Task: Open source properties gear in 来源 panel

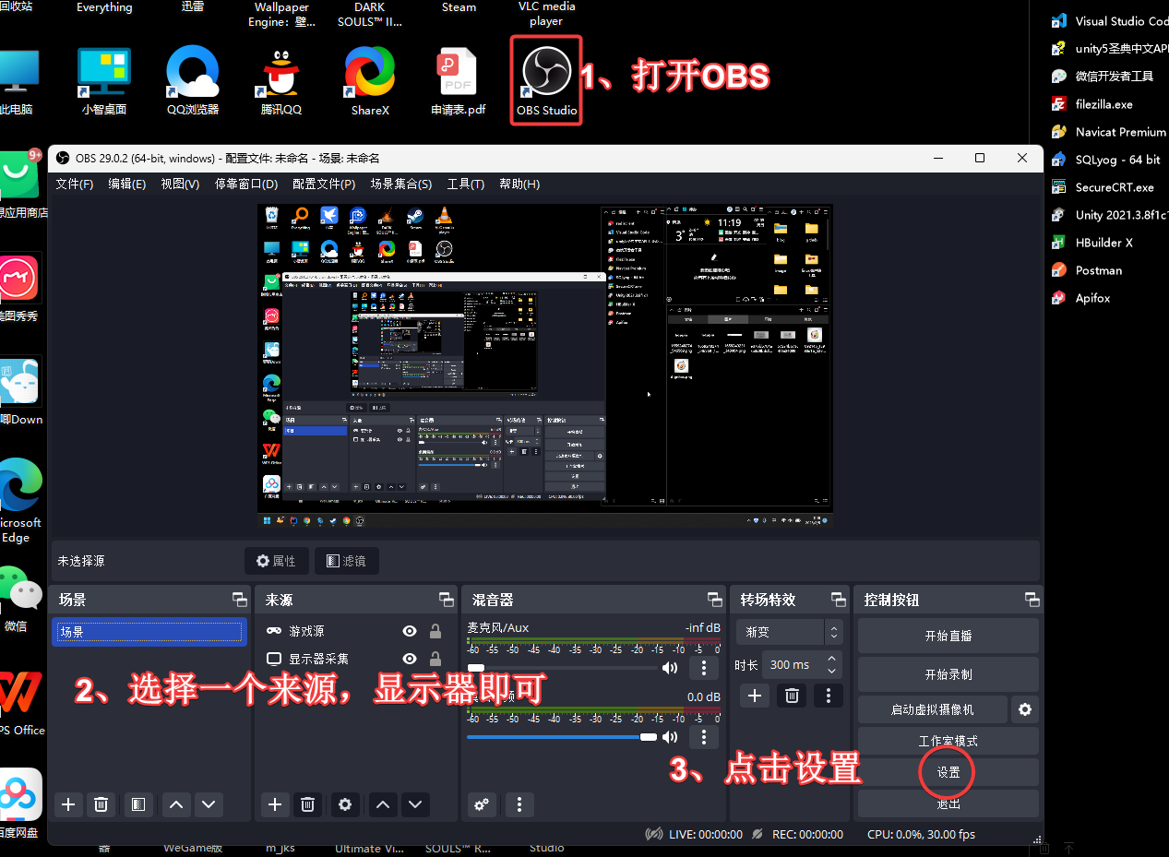Action: (345, 804)
